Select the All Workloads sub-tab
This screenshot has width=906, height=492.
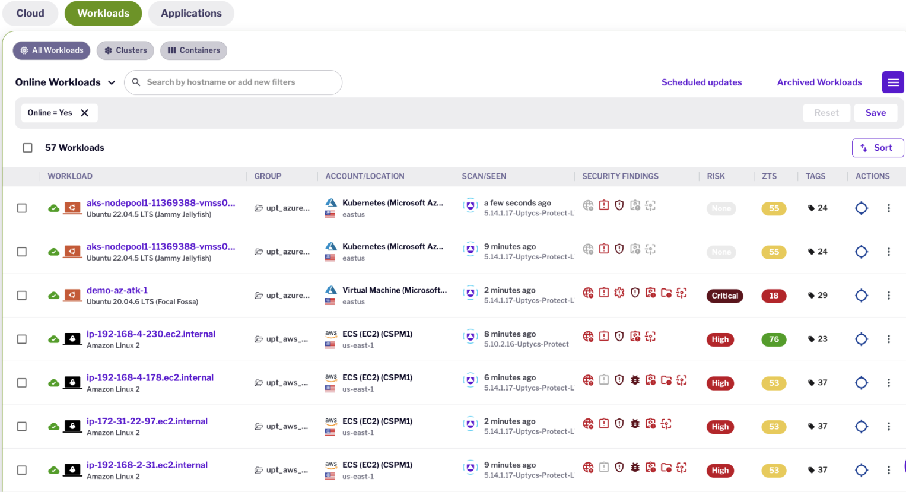[52, 50]
